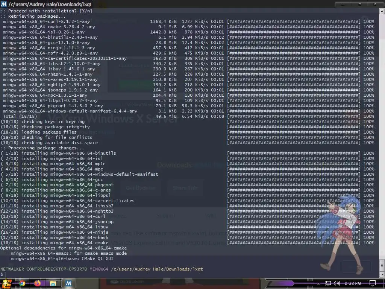Click "mingw-w64-x86_64-binutils-2.40-4-any" download row
This screenshot has width=385, height=289.
click(188, 37)
